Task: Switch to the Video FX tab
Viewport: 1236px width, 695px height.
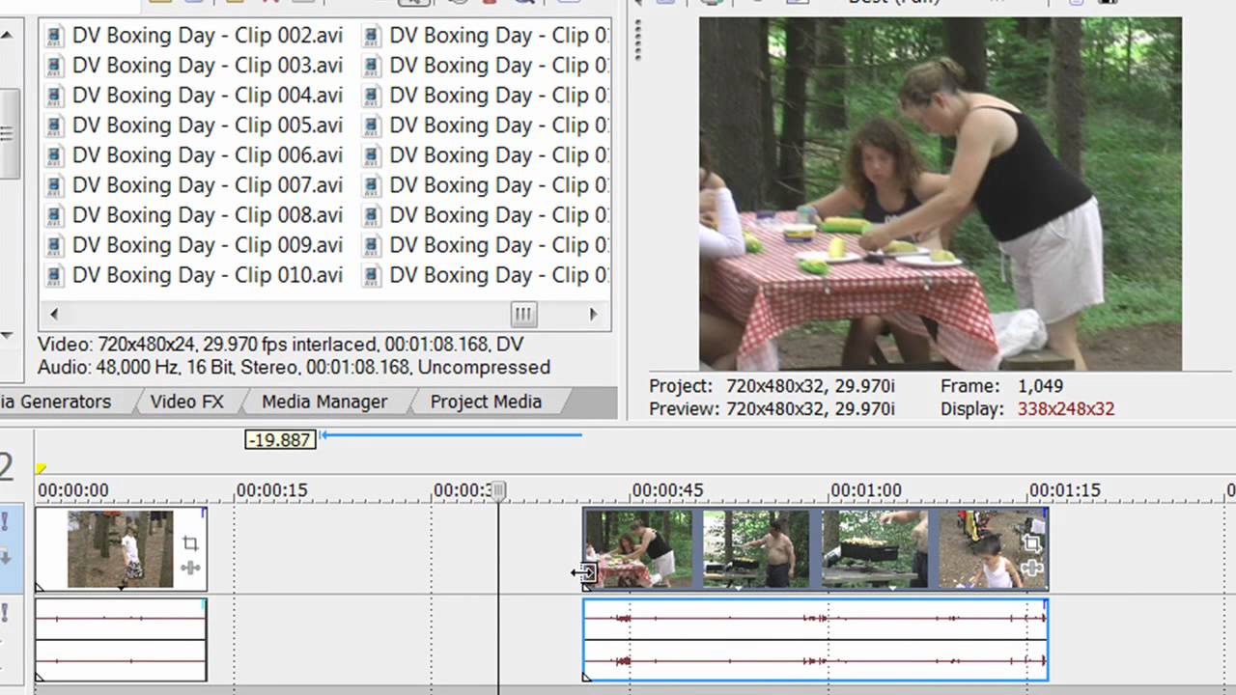Action: 186,402
